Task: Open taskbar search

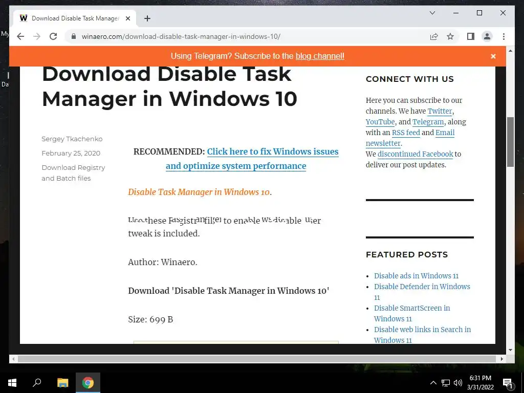Action: point(37,383)
